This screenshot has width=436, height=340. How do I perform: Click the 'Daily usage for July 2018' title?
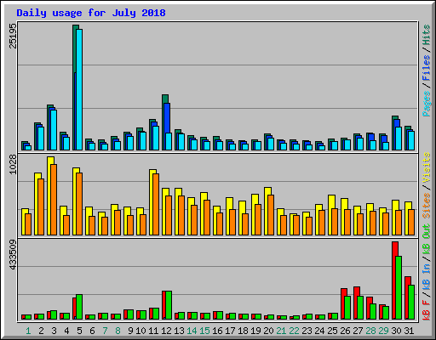(x=91, y=13)
